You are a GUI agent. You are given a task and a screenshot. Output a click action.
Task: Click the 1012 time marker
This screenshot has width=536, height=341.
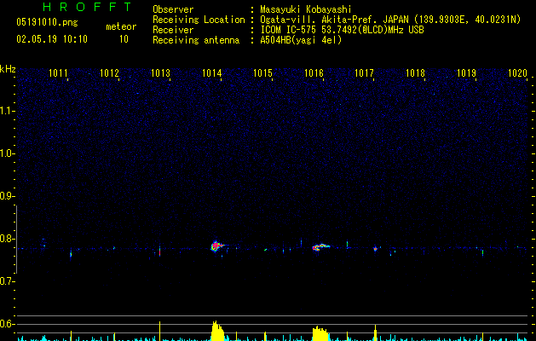pyautogui.click(x=109, y=73)
